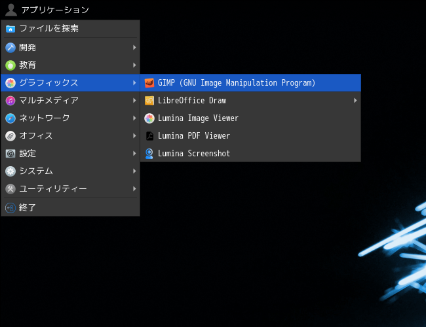Click the 開発 hammer icon
Image resolution: width=426 pixels, height=327 pixels.
click(10, 48)
